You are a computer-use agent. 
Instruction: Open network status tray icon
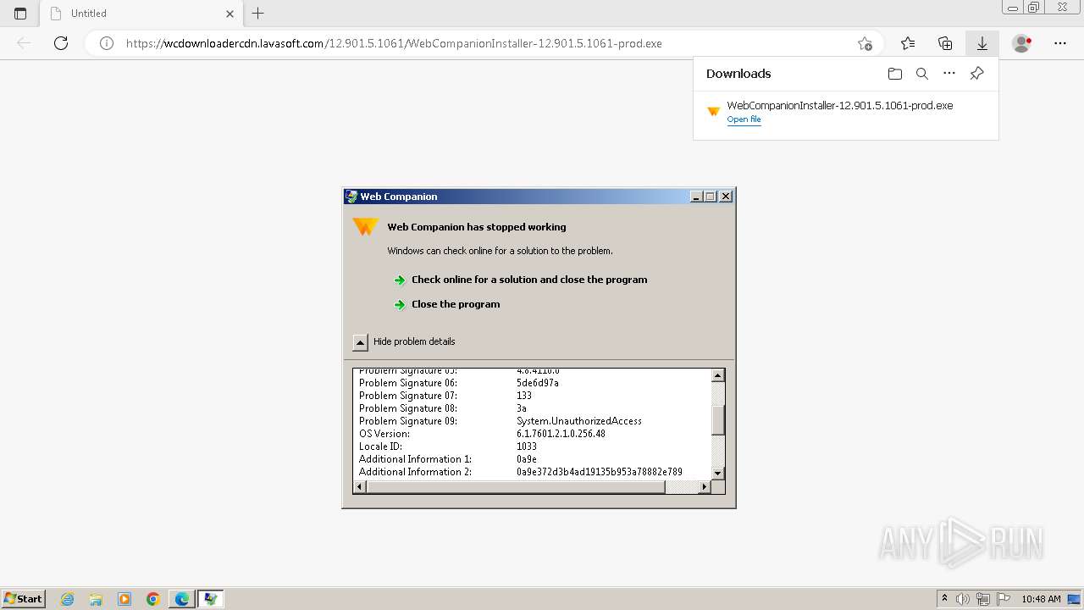[982, 599]
